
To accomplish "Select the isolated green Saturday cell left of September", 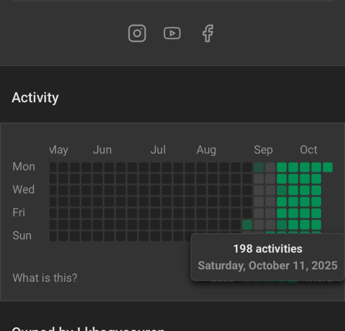I will (x=247, y=225).
